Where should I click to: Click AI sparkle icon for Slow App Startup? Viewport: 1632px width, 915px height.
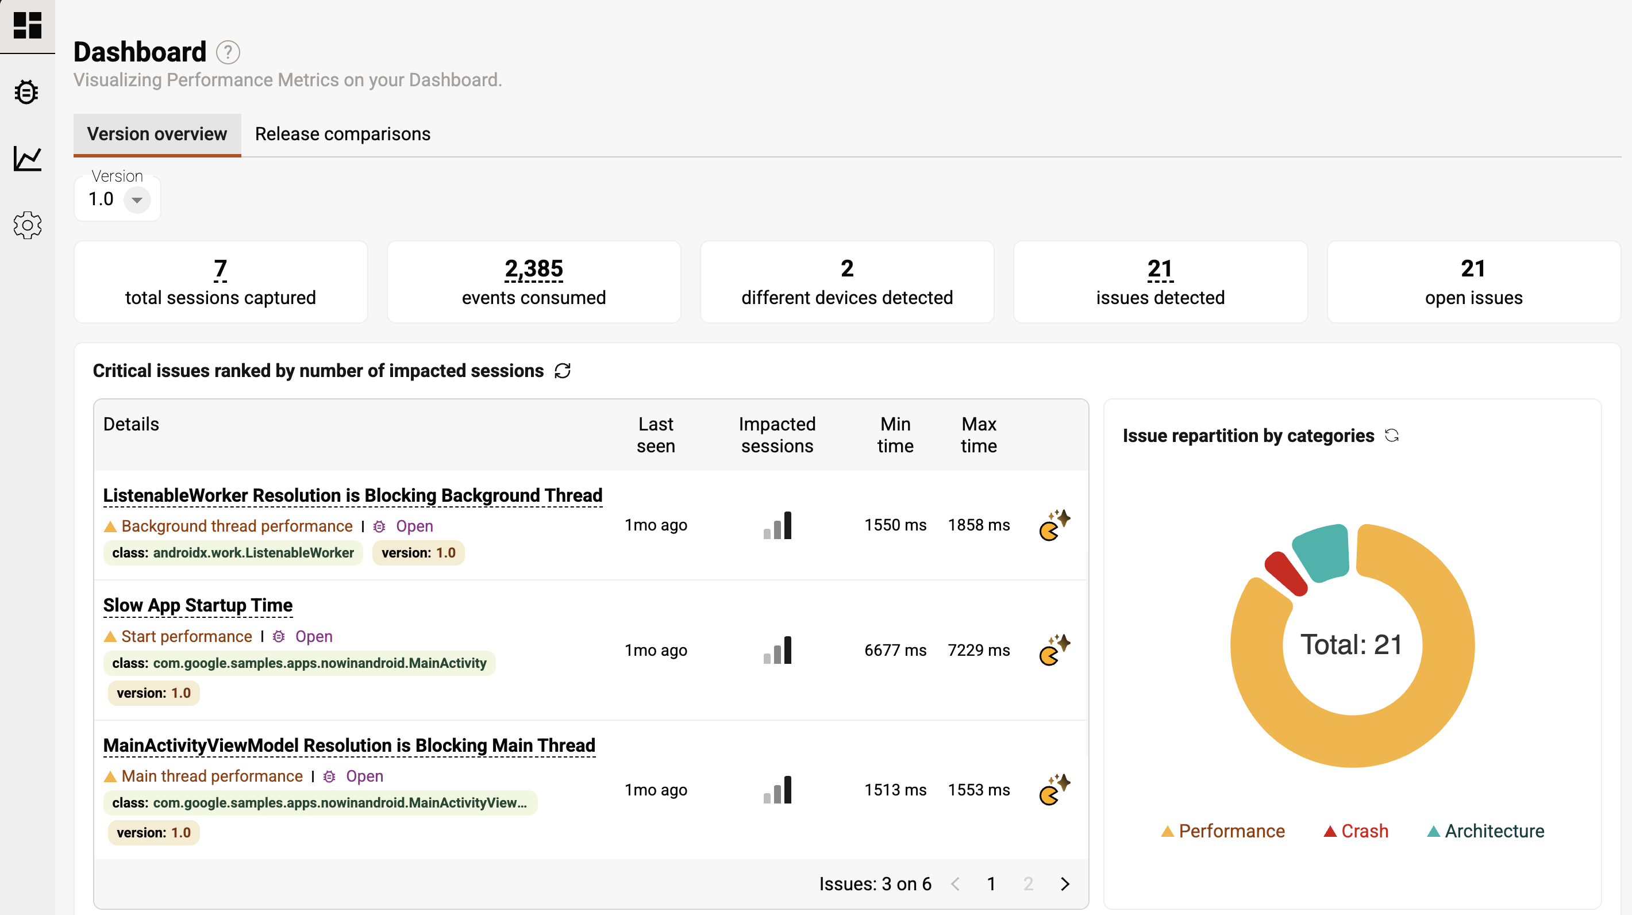[1054, 650]
